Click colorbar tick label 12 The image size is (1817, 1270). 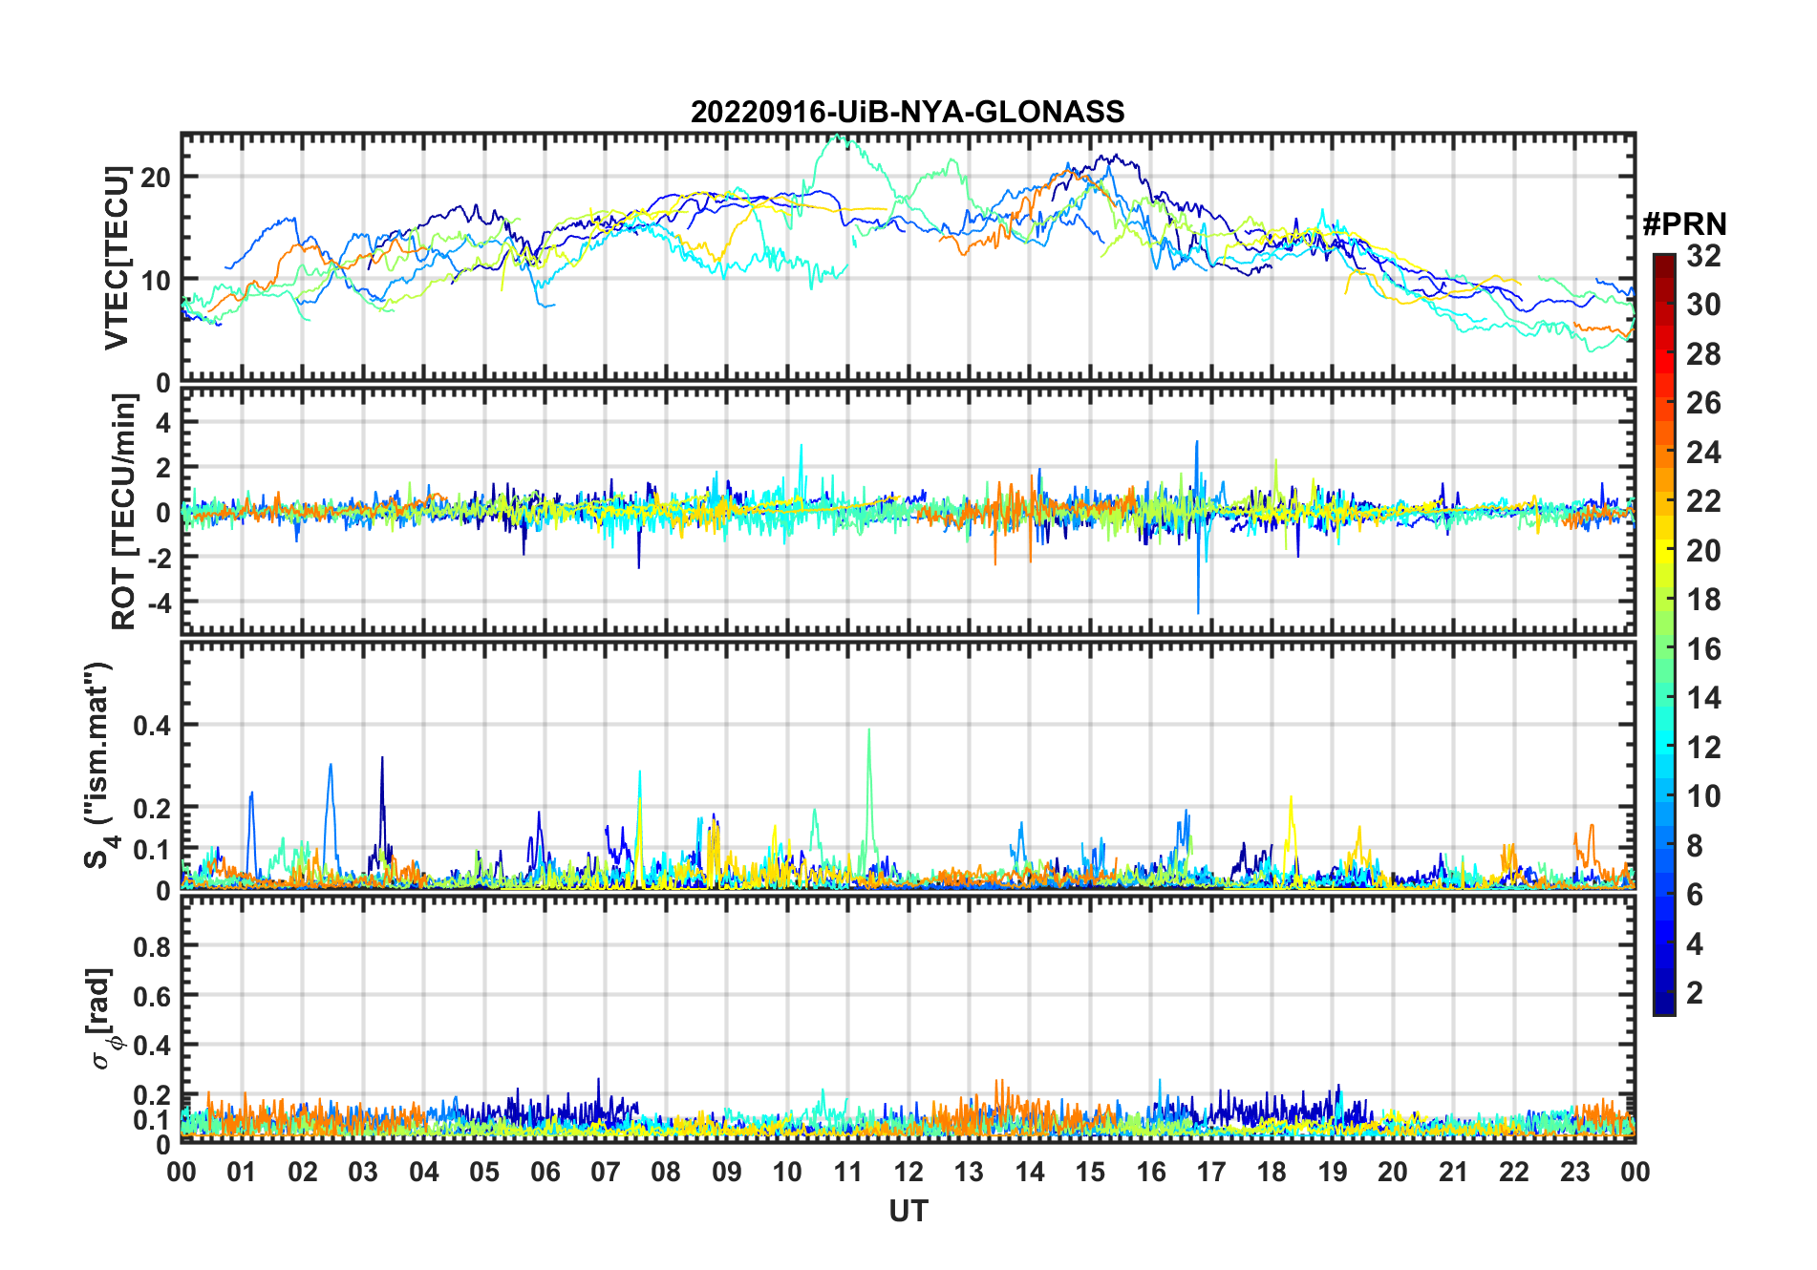click(x=1703, y=748)
